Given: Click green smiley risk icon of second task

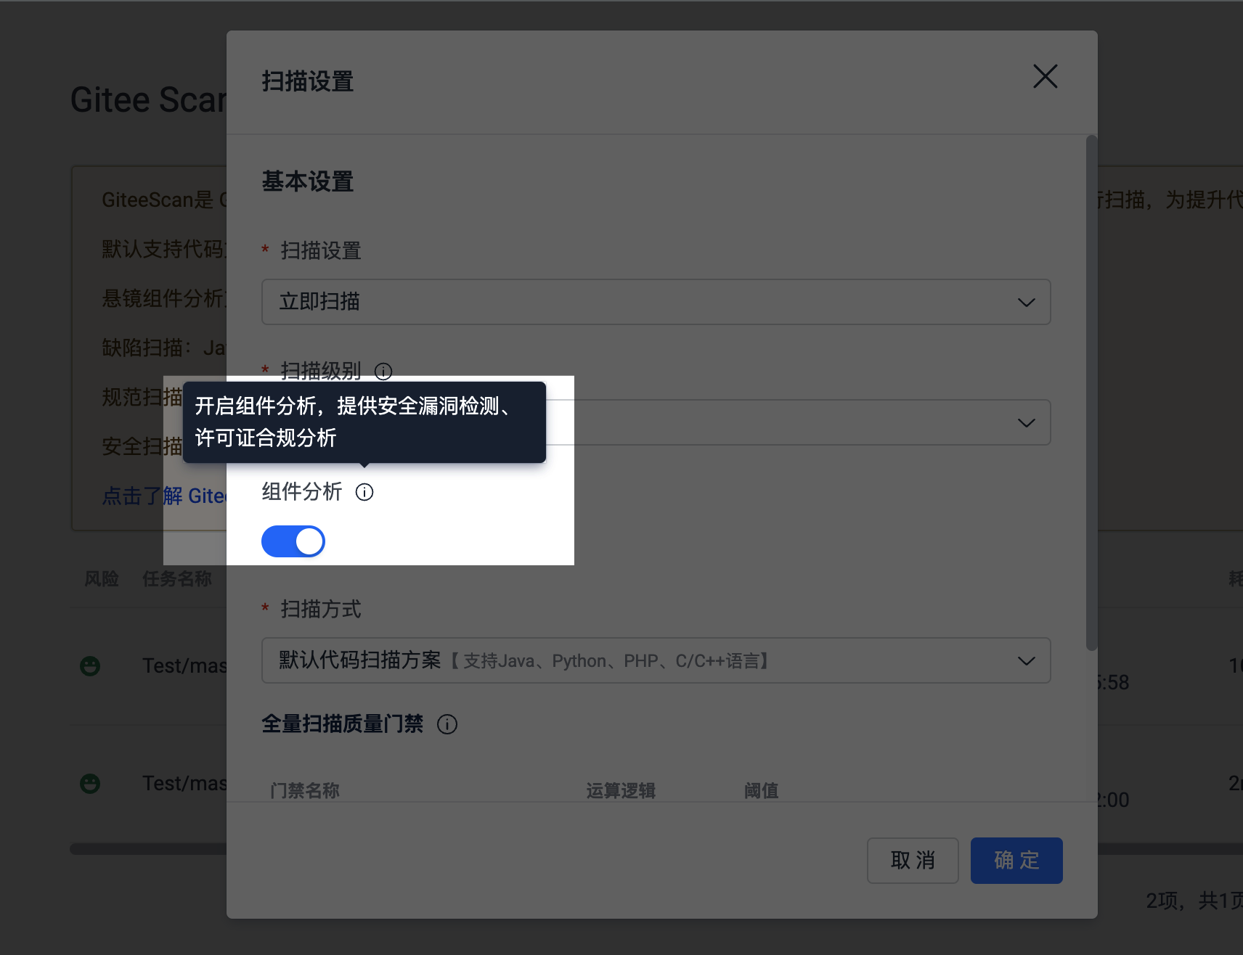Looking at the screenshot, I should click(x=90, y=783).
